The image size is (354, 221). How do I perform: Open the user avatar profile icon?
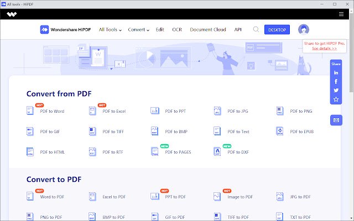304,29
